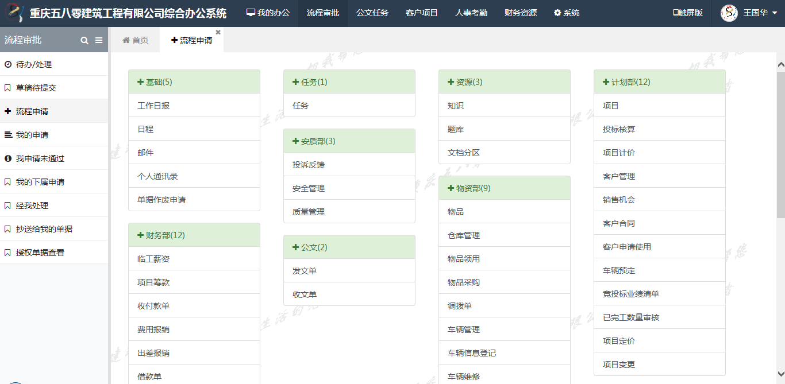This screenshot has height=384, width=785.
Task: Open 我的下属申请 in the sidebar
Action: pos(40,182)
